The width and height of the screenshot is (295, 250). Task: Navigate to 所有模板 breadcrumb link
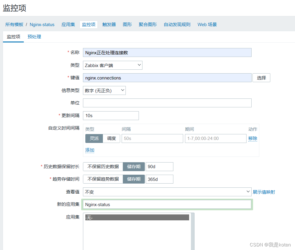tap(14, 25)
